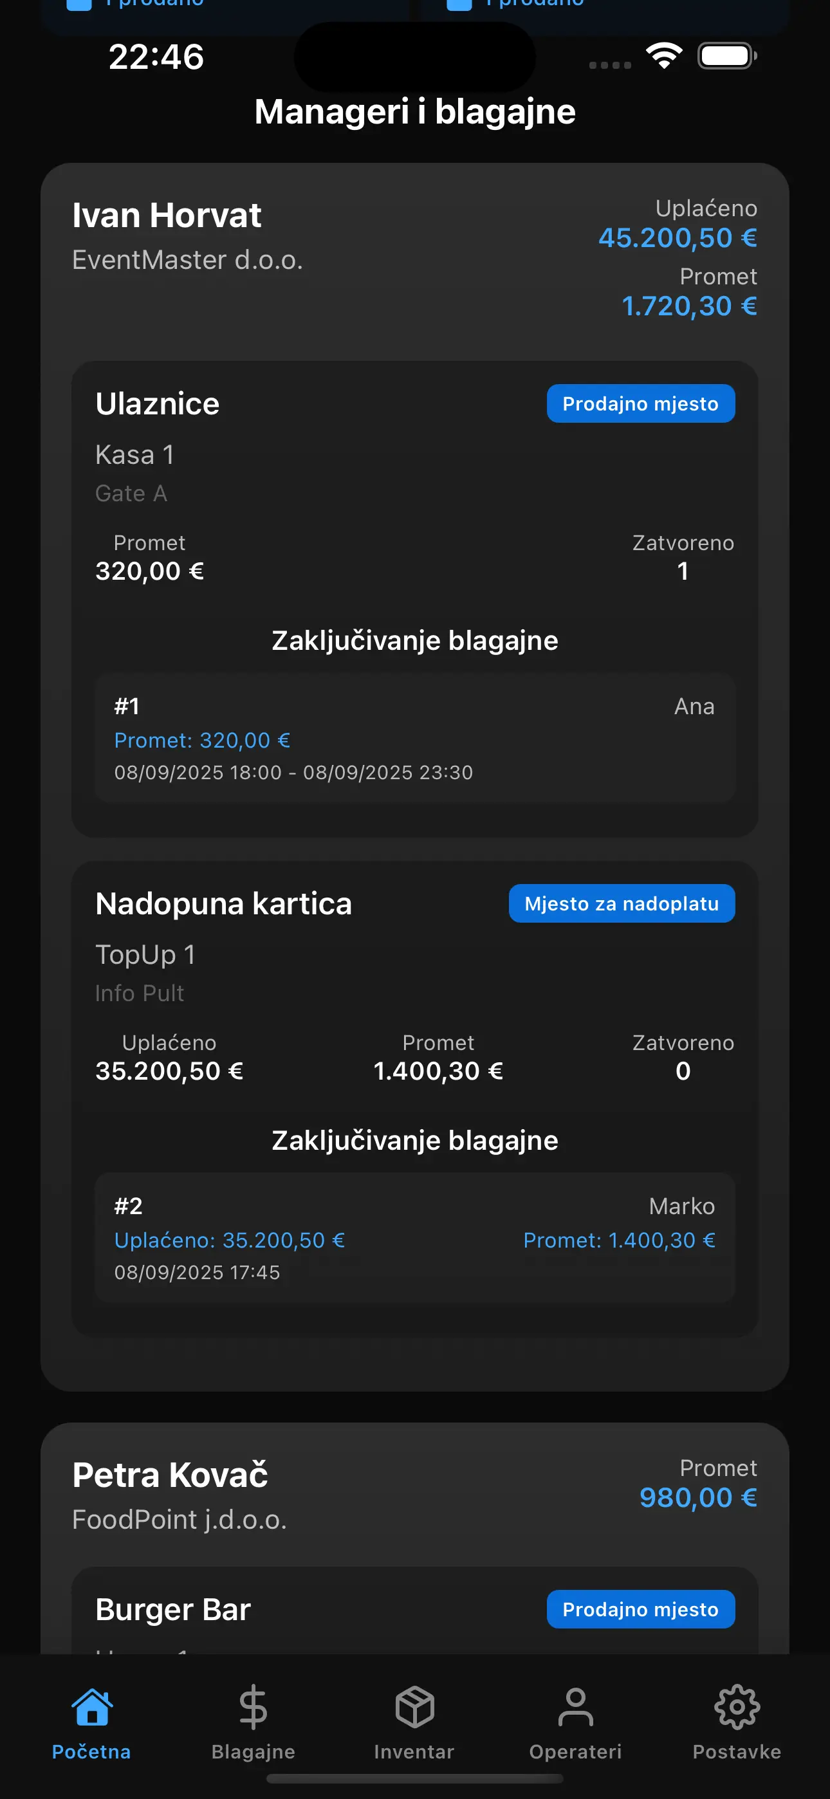The height and width of the screenshot is (1799, 830).
Task: Tap Ivan Horvat's Uplaćeno total 45.200,50 €
Action: (677, 238)
